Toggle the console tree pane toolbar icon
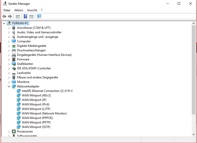 click(x=18, y=16)
